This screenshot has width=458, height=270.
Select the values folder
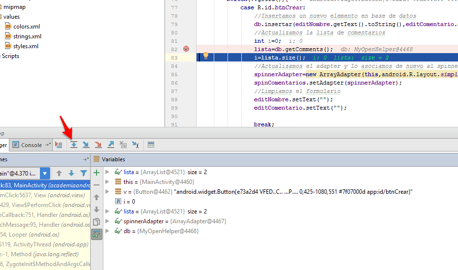click(x=11, y=17)
